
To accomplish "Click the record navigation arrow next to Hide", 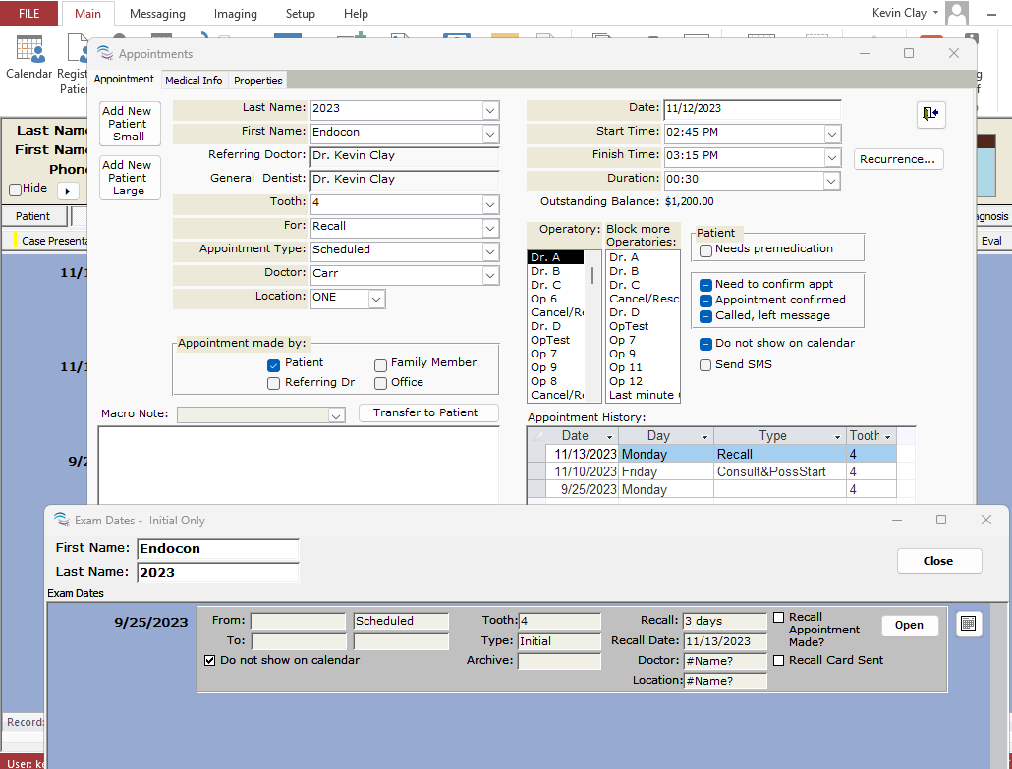I will 68,191.
